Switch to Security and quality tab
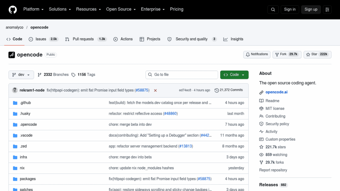This screenshot has height=191, width=340. (192, 39)
